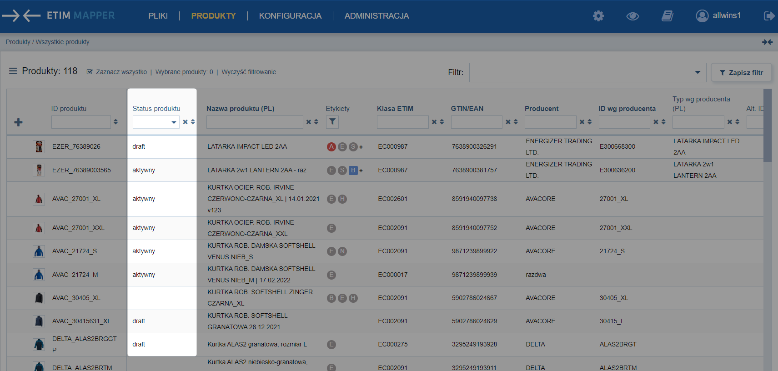
Task: Open the hamburger menu next to Produkty: 118
Action: pyautogui.click(x=13, y=71)
